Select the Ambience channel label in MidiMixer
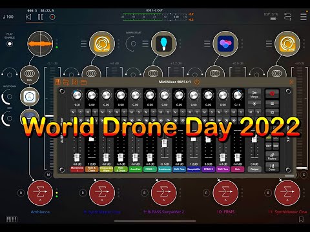The height and width of the screenshot is (232, 310). [x=165, y=169]
